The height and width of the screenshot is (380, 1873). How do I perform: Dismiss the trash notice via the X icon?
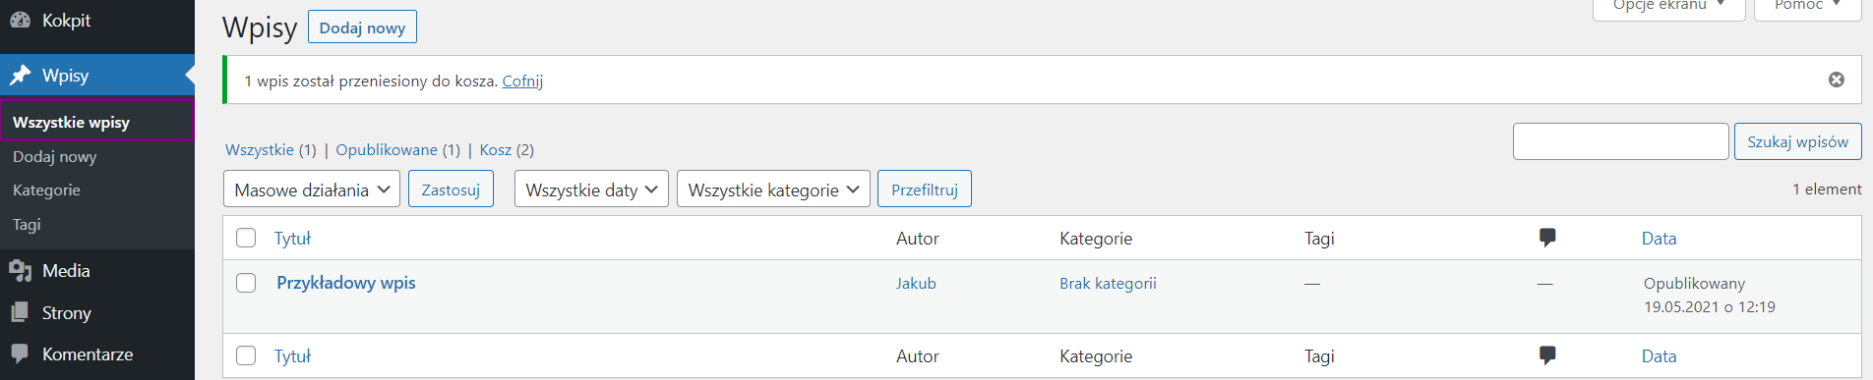coord(1836,80)
